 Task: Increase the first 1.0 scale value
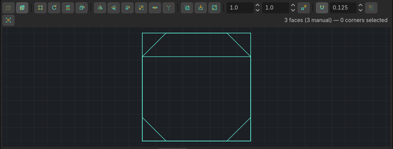click(x=258, y=5)
